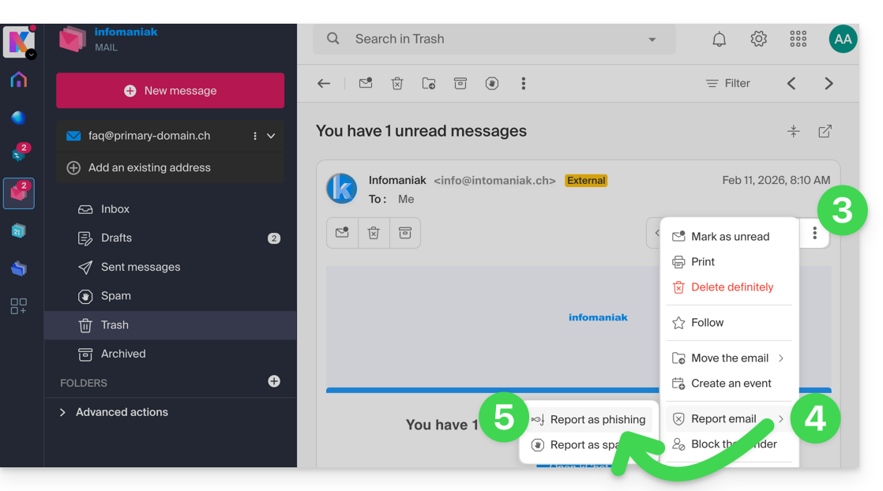Choose Delete definitely from the menu
This screenshot has height=491, width=883.
tap(731, 287)
